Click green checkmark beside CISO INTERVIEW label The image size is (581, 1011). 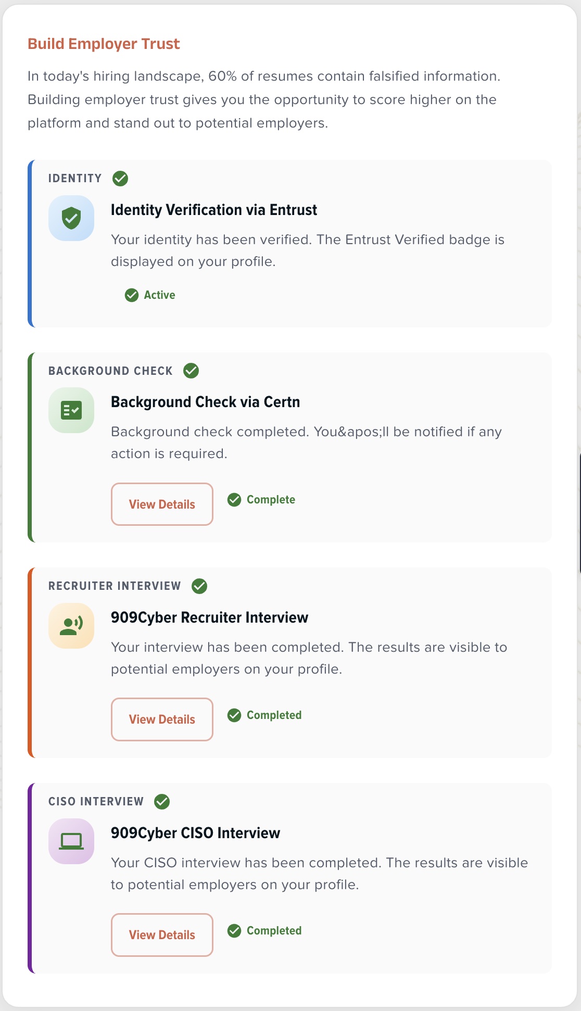[162, 802]
